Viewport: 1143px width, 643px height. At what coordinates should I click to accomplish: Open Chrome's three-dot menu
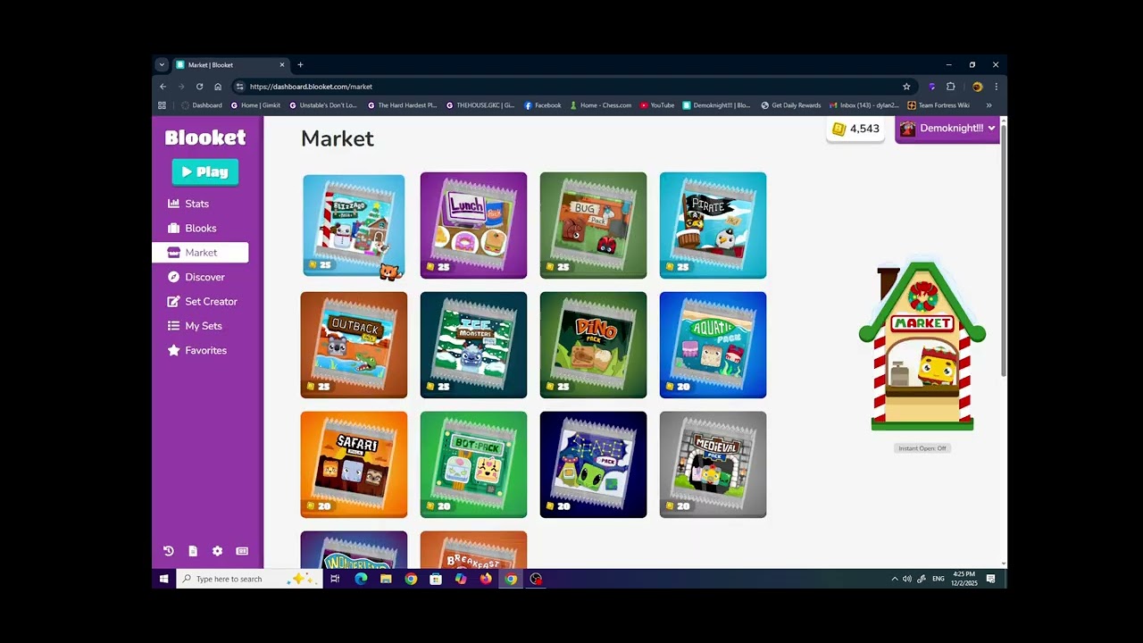(x=996, y=87)
